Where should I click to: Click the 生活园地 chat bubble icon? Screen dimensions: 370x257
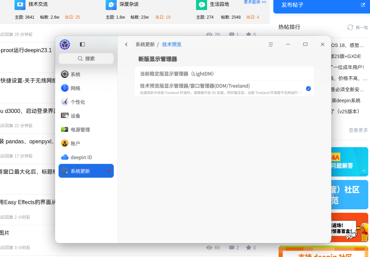coord(202,5)
